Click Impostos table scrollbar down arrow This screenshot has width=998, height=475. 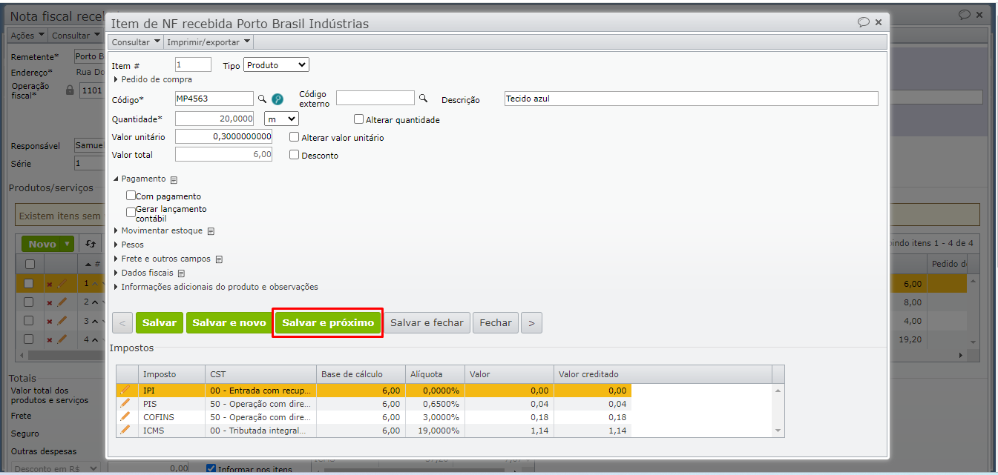pos(778,431)
